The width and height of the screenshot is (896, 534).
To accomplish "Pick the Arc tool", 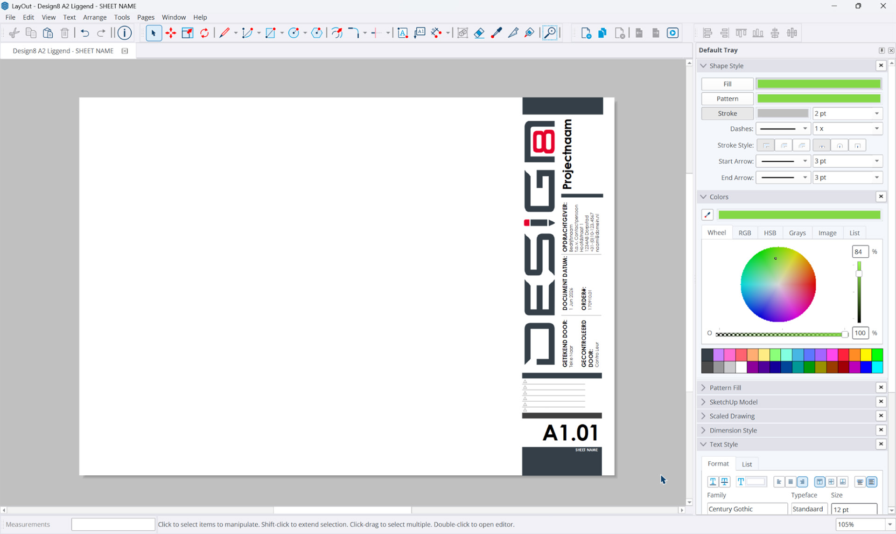I will click(248, 33).
